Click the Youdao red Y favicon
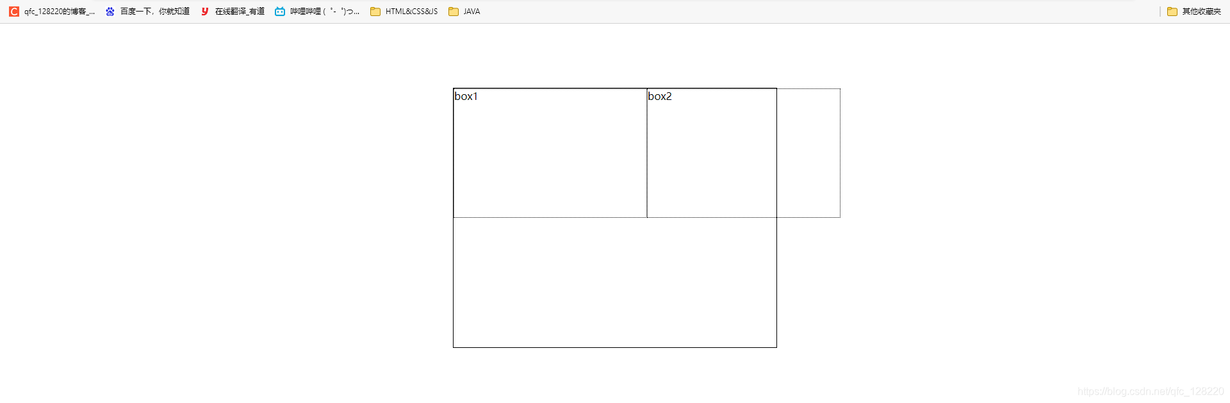The image size is (1230, 403). pos(205,12)
